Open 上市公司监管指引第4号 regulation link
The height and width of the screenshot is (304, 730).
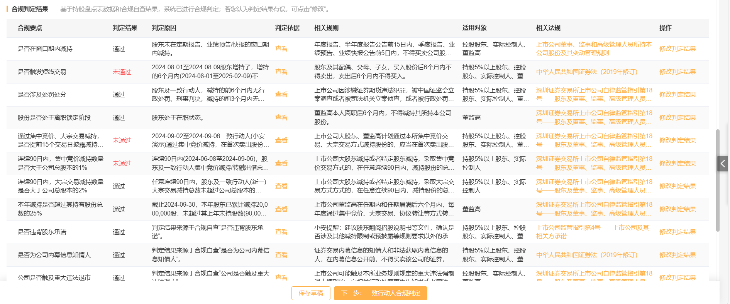click(593, 232)
